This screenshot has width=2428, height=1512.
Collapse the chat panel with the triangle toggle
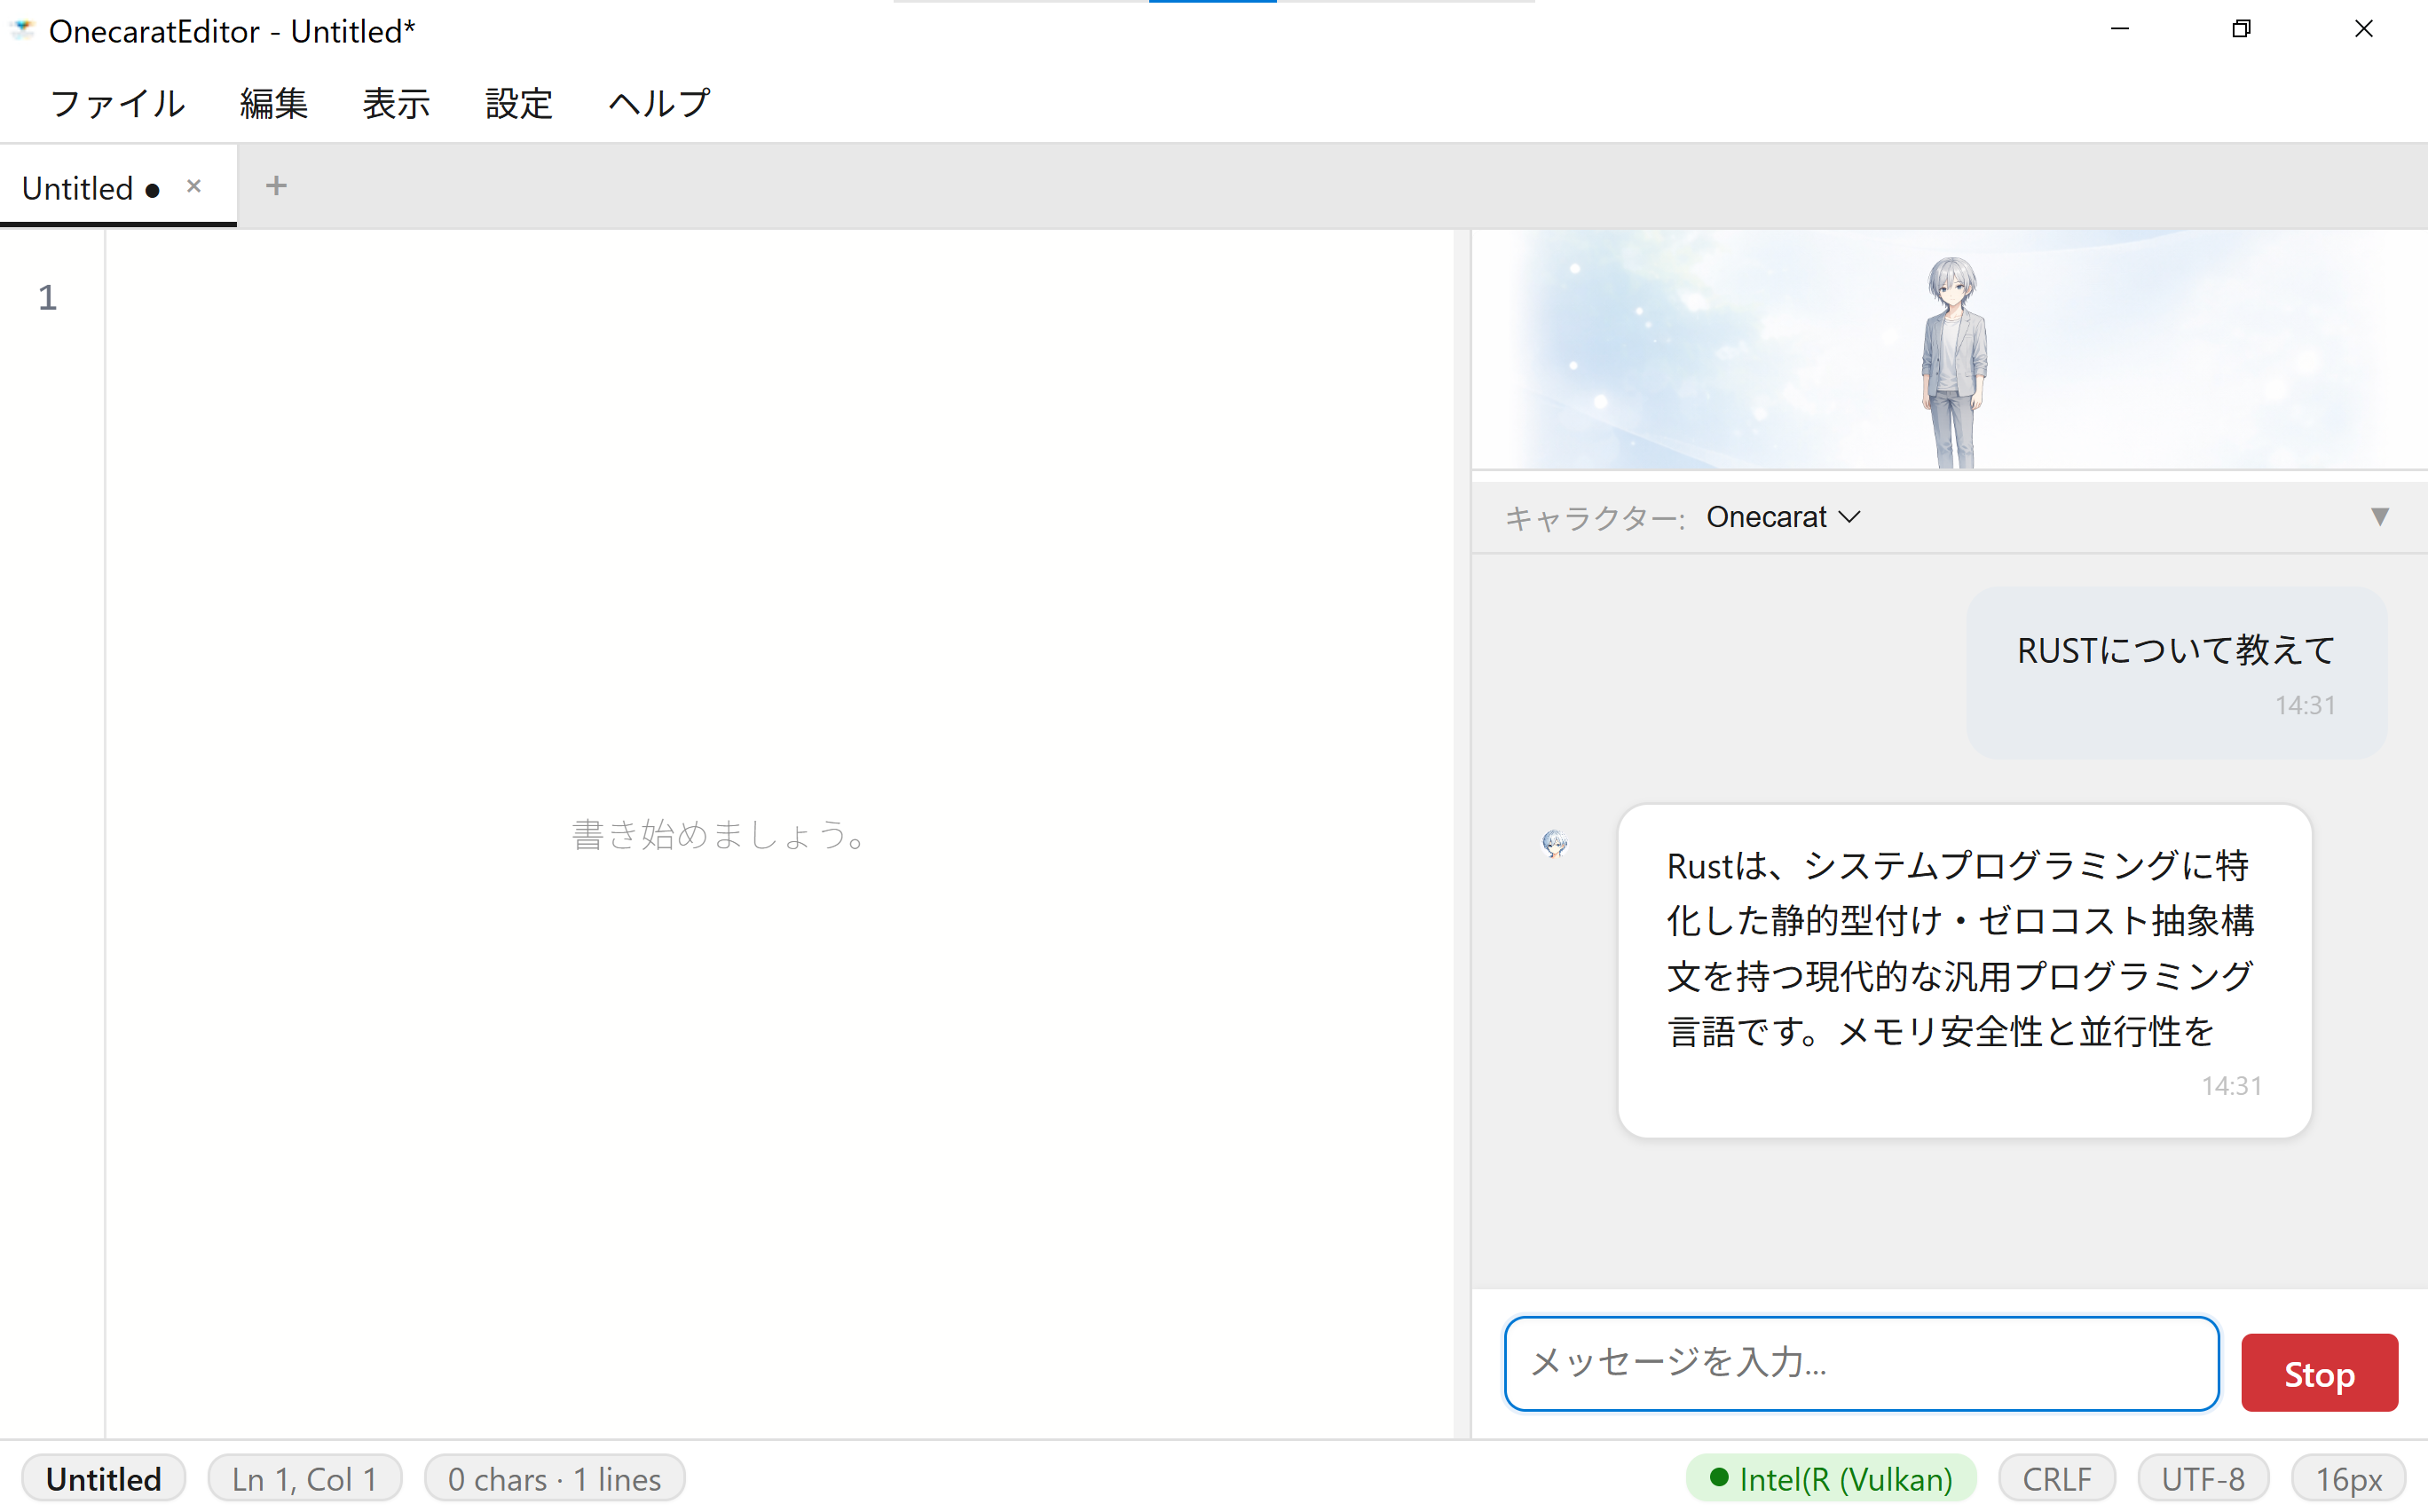2381,517
